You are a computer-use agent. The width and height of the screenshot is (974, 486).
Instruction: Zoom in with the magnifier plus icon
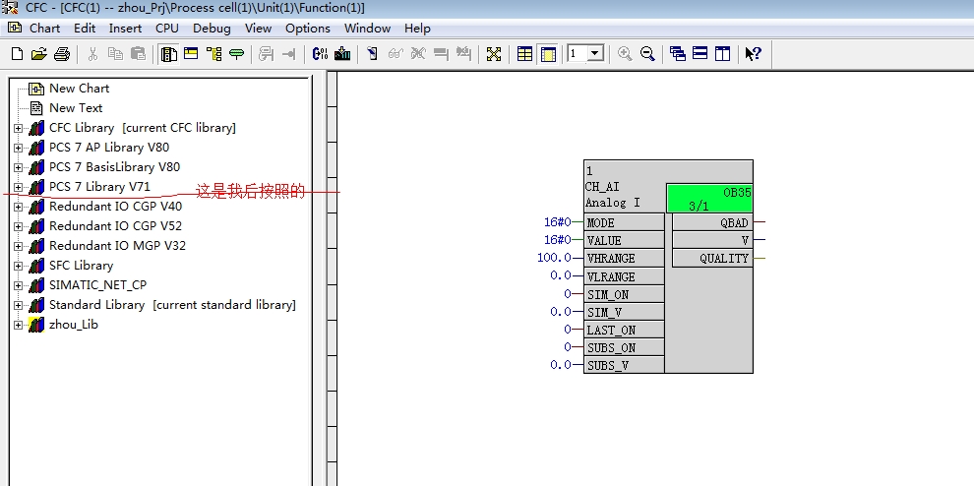[625, 54]
